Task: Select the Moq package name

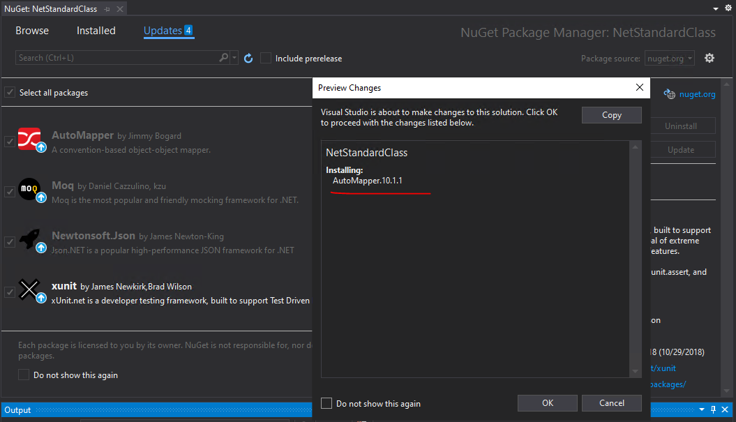Action: coord(62,186)
